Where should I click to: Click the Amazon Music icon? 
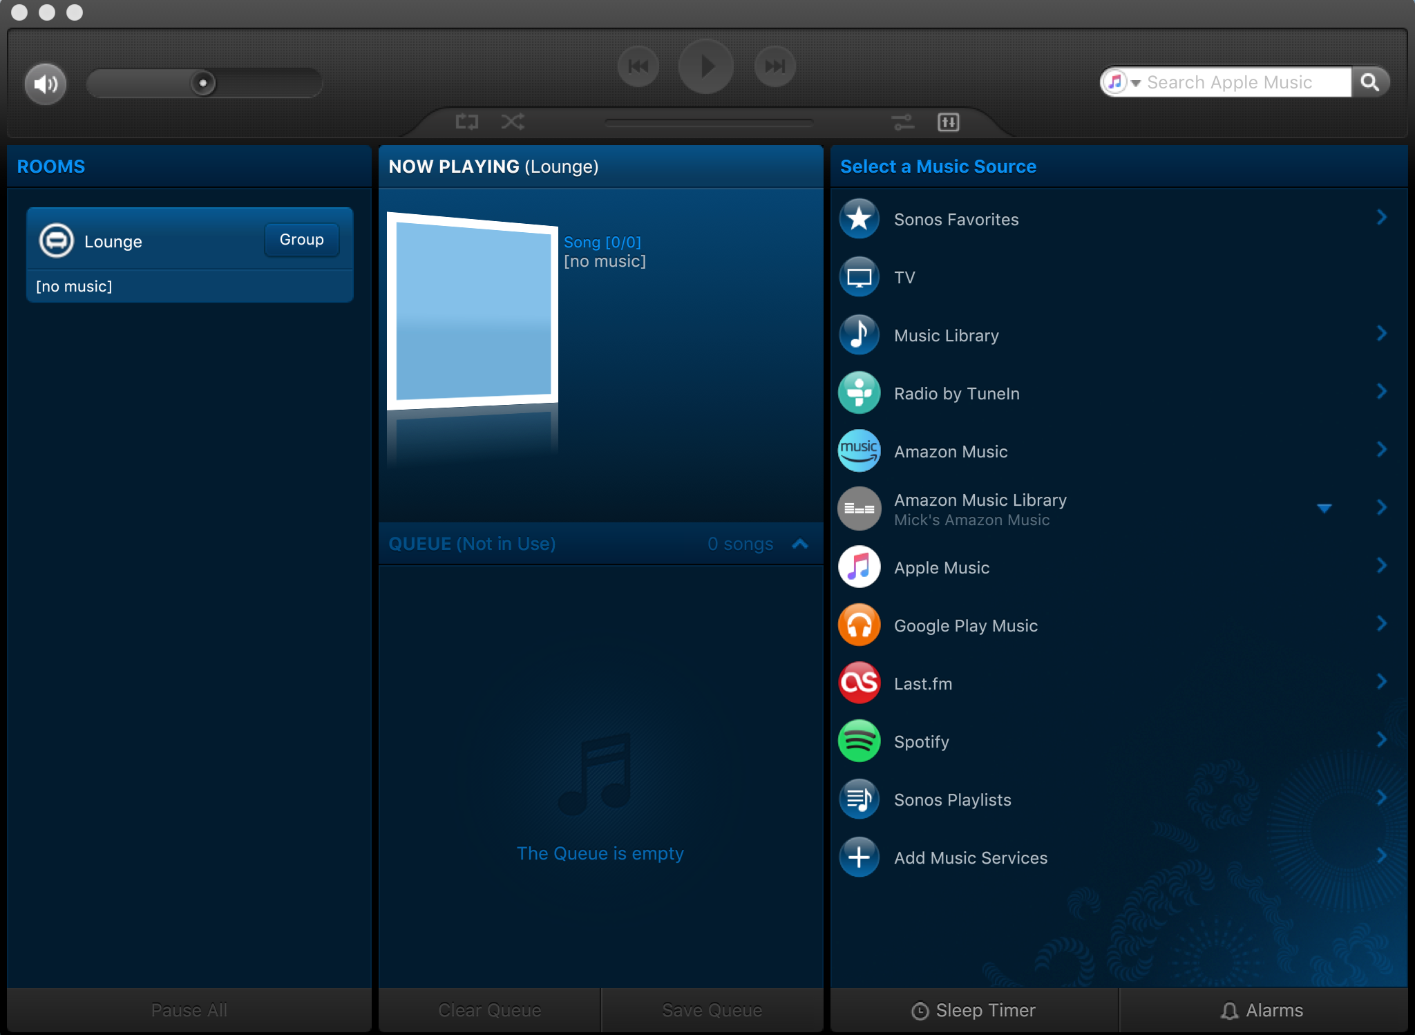(x=859, y=450)
